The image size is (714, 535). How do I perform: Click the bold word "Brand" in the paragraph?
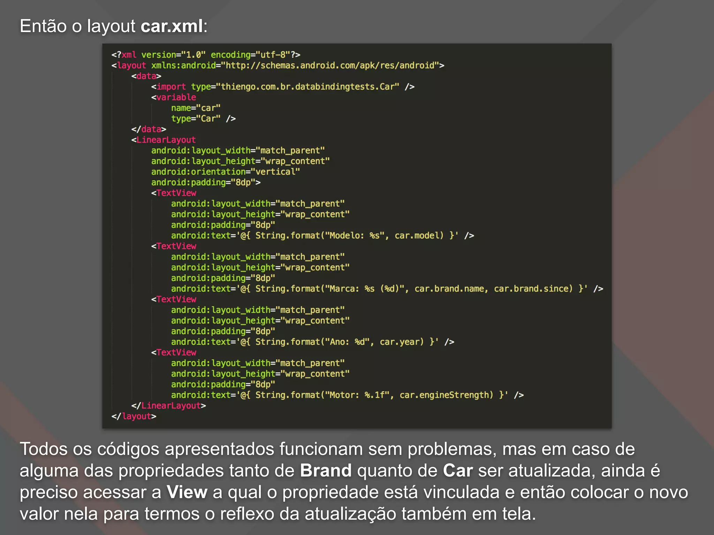(326, 471)
